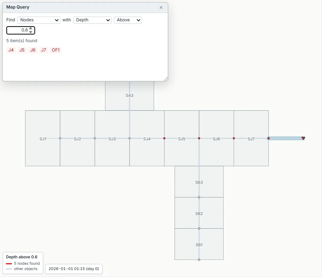This screenshot has width=322, height=277.
Task: Select subcatchment SJ7 label
Action: pos(251,139)
